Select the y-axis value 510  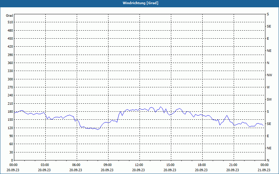(10, 22)
